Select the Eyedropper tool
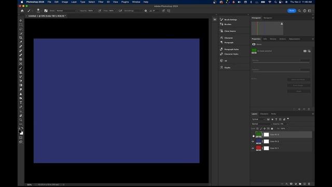Image resolution: width=332 pixels, height=187 pixels. click(x=21, y=42)
